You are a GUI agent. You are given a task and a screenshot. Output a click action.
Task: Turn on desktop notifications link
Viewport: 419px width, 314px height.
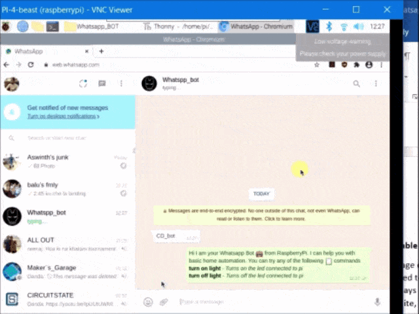point(63,116)
